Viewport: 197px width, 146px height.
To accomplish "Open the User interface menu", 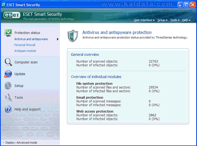I will pyautogui.click(x=144, y=20).
